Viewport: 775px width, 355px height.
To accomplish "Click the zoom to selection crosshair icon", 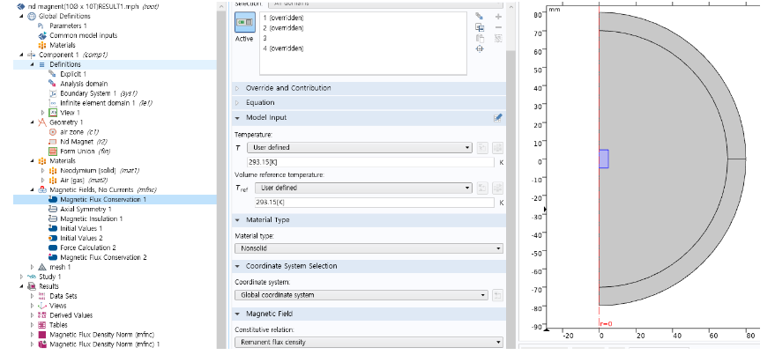I will click(479, 49).
